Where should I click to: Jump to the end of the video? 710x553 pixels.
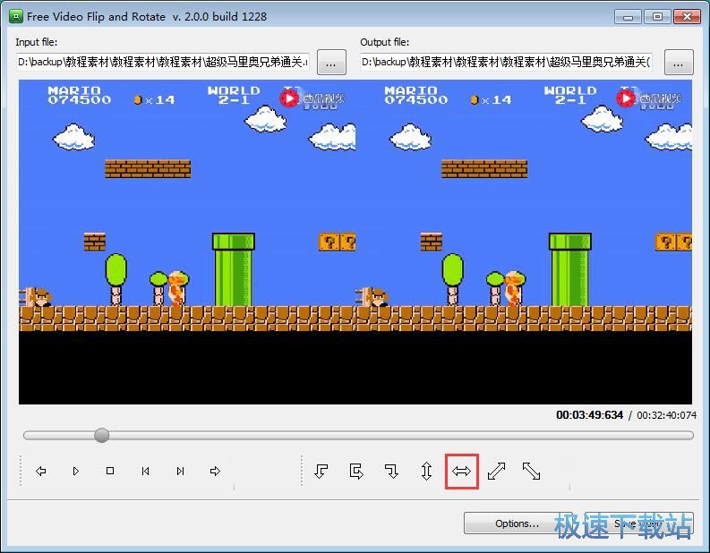[180, 471]
